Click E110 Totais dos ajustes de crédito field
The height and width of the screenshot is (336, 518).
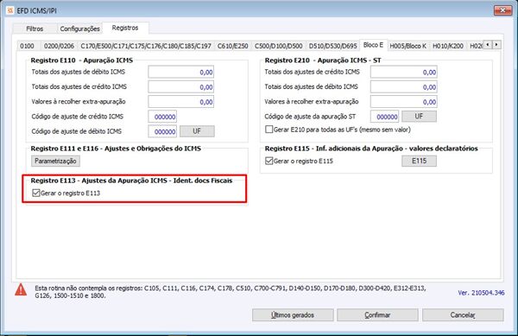[181, 87]
